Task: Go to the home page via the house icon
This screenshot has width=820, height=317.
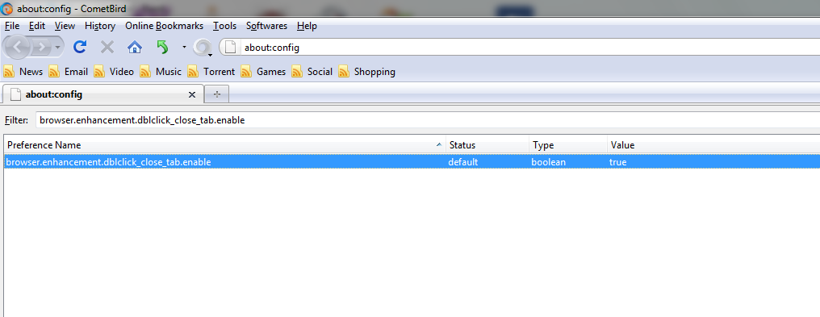Action: tap(135, 48)
